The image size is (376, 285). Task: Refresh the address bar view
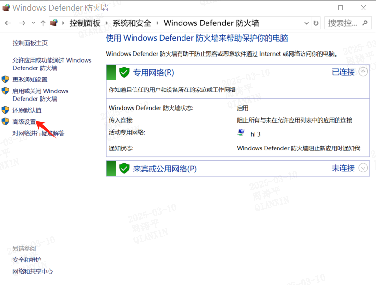(316, 23)
